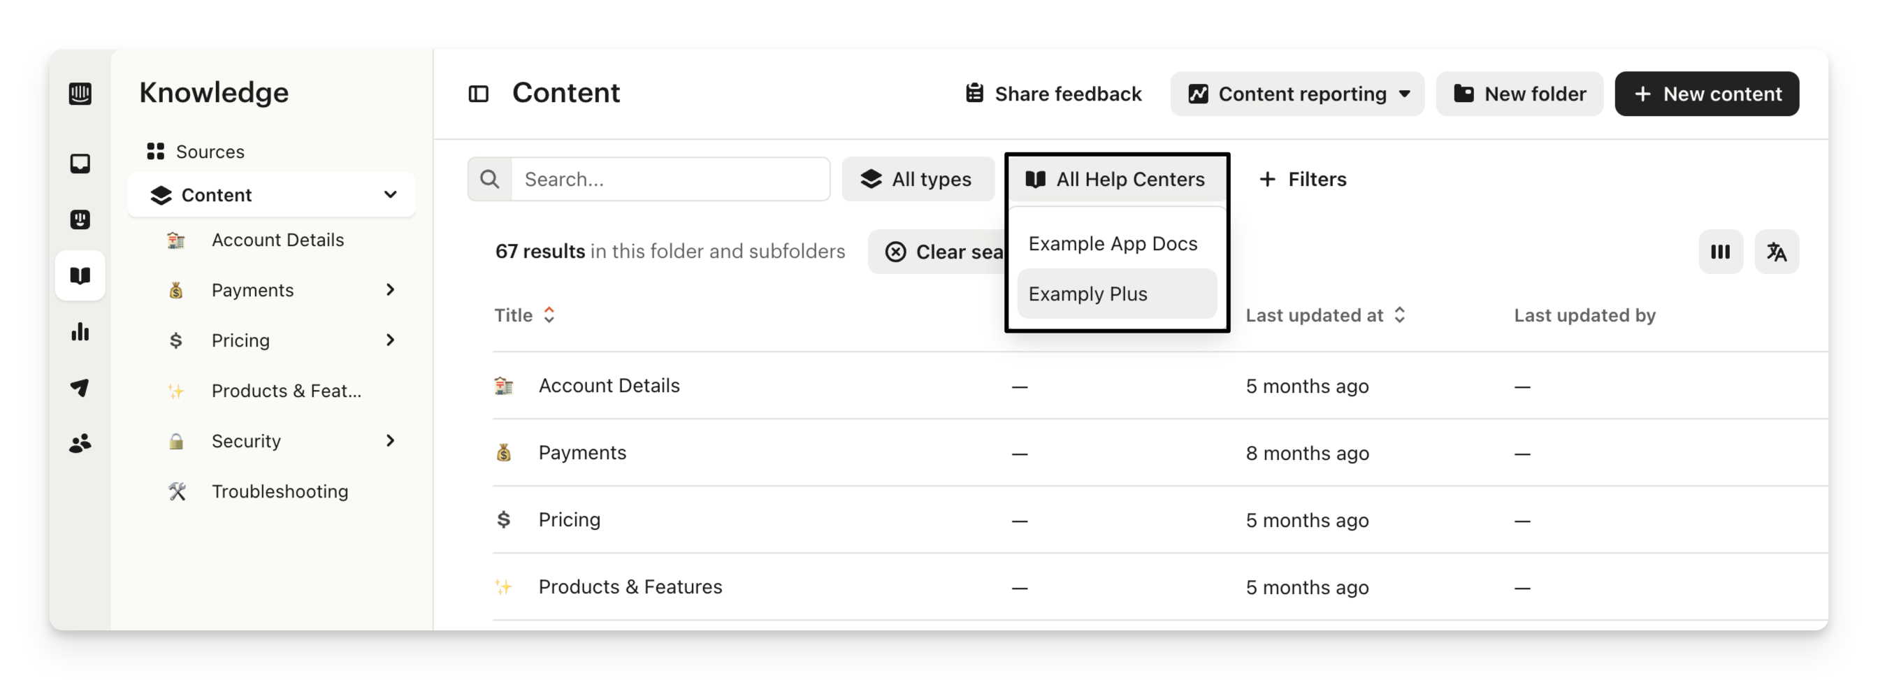This screenshot has width=1878, height=680.
Task: Click the translate languages icon button
Action: [1776, 252]
